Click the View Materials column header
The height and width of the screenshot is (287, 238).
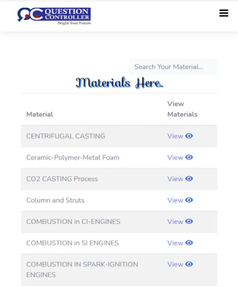tap(182, 109)
